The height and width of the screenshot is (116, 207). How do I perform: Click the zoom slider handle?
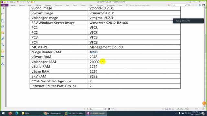[197, 109]
